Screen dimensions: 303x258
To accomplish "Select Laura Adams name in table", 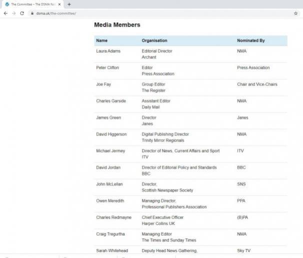I will click(x=108, y=51).
